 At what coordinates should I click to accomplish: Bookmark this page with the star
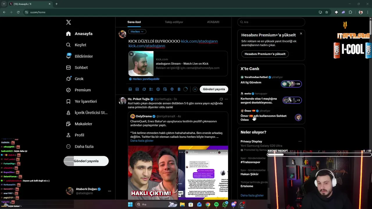(327, 12)
